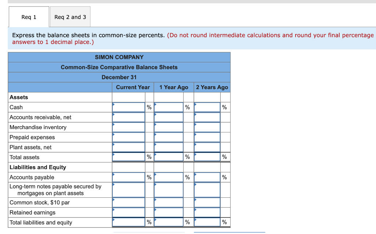The image size is (376, 234).
Task: Click the red rounding instruction text
Action: coord(193,39)
